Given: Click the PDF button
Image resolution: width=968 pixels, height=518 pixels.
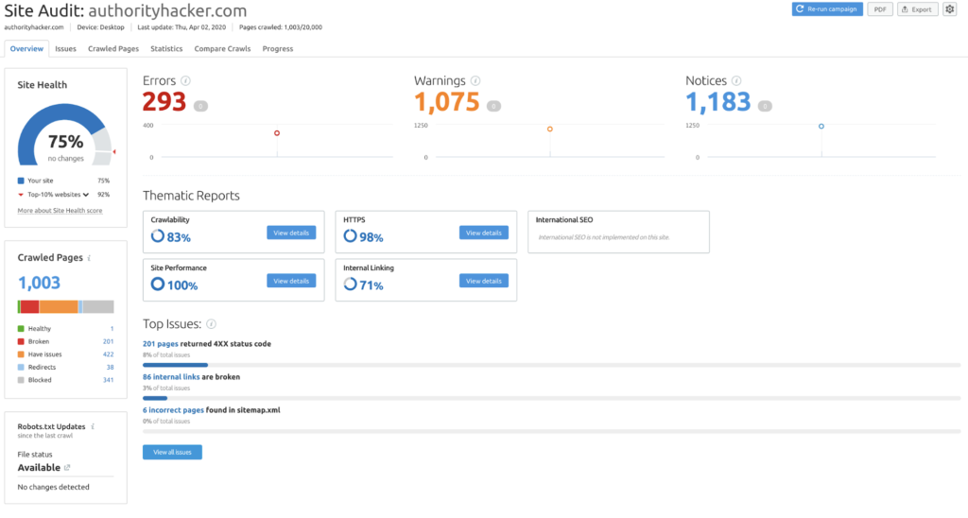Looking at the screenshot, I should tap(880, 9).
